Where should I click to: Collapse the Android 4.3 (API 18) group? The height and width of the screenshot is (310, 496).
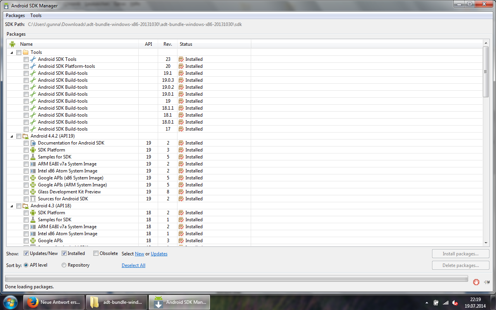pos(12,206)
